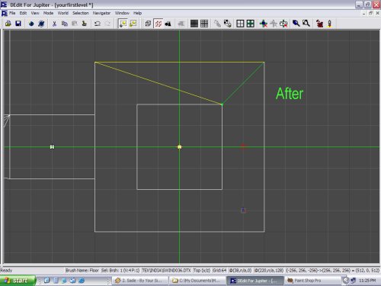Click the yellow pin icon at toolbar end
Screen dimensions: 381x286
tap(330, 24)
